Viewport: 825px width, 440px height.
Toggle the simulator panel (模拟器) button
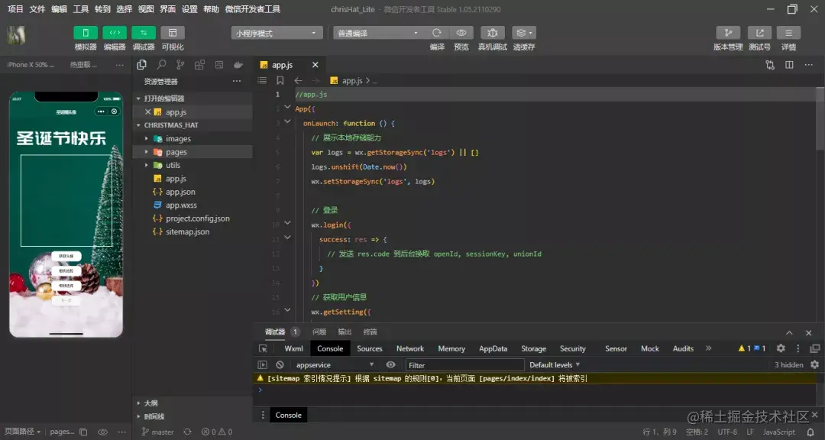pos(86,33)
